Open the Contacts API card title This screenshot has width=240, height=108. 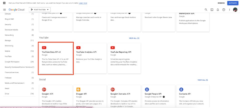click(185, 94)
